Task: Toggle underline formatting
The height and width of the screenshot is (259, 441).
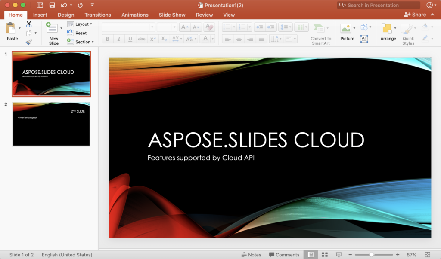Action: [130, 39]
